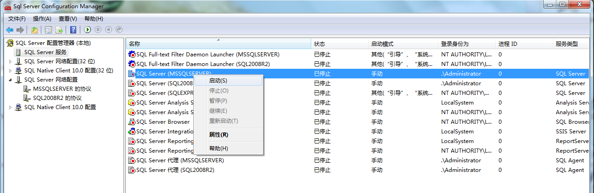The width and height of the screenshot is (594, 193).
Task: Select the SQL Server (SQL2008 row name
Action: coord(165,83)
